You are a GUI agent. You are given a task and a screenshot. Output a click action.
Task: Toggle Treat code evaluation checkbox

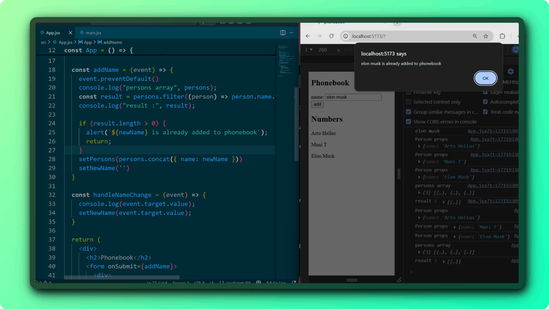(485, 112)
